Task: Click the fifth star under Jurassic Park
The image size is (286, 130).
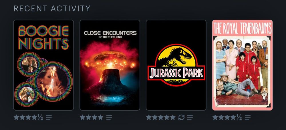Action: tap(173, 117)
